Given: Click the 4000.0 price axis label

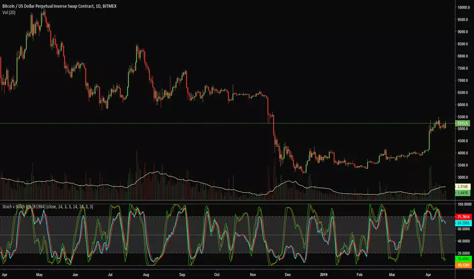Looking at the screenshot, I should pos(463,153).
